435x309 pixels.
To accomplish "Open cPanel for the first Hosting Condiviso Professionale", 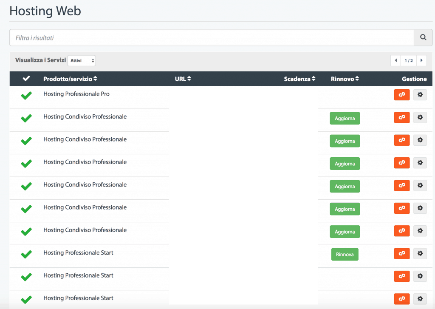I will click(x=402, y=117).
